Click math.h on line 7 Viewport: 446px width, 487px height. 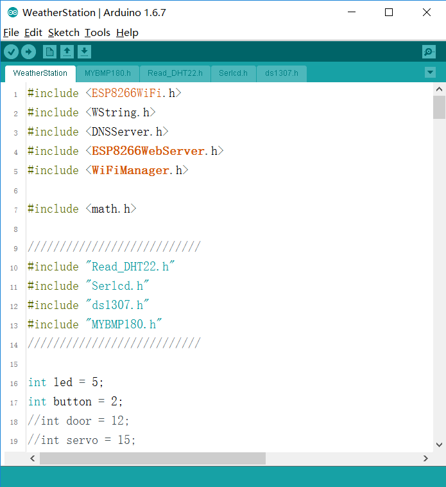[111, 209]
